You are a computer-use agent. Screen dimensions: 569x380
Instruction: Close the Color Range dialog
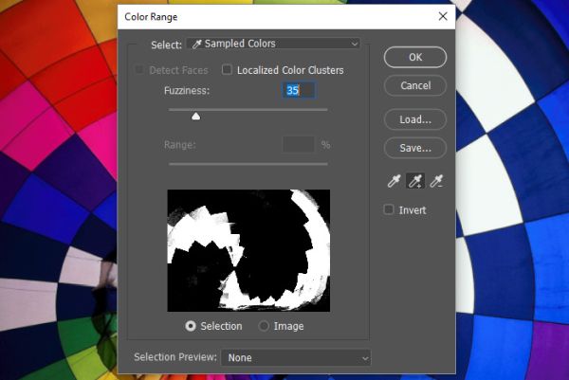coord(443,16)
